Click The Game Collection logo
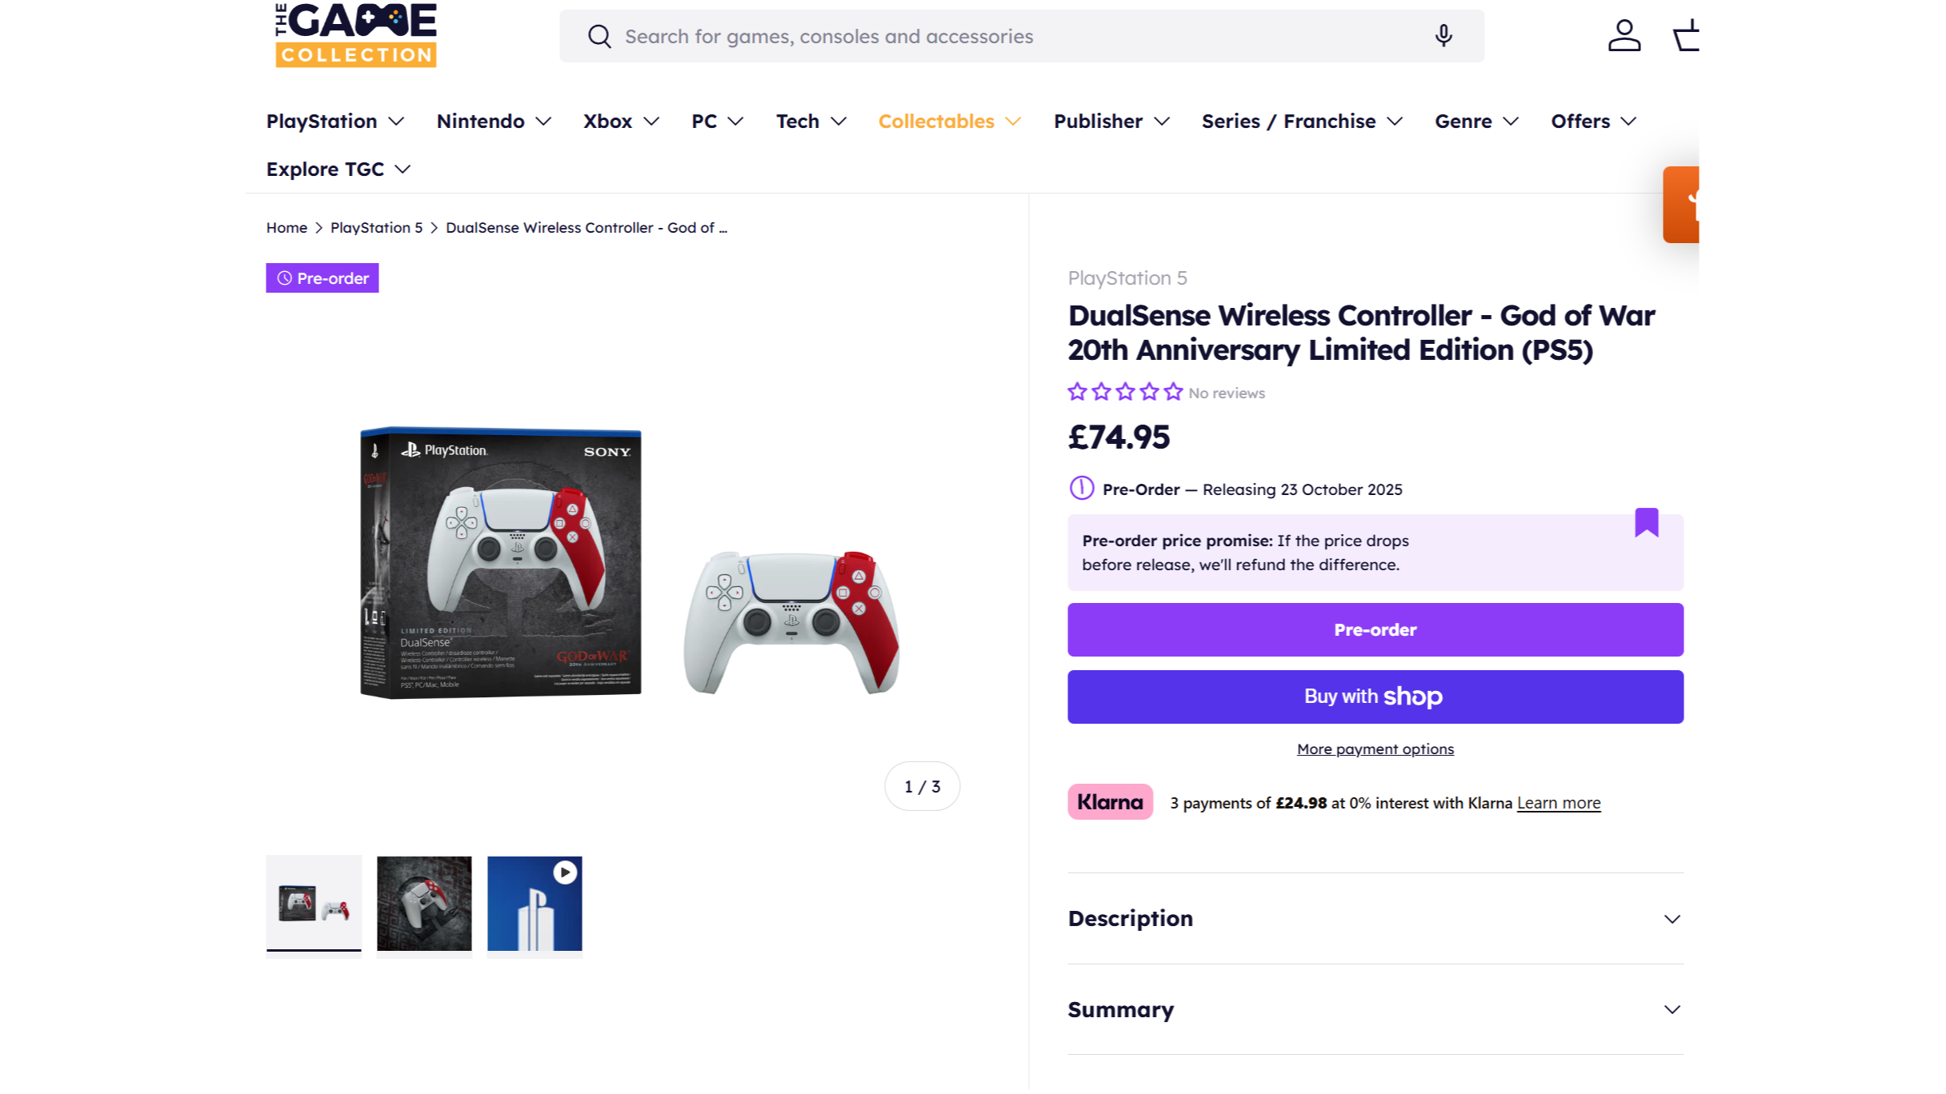1946x1094 pixels. point(356,36)
